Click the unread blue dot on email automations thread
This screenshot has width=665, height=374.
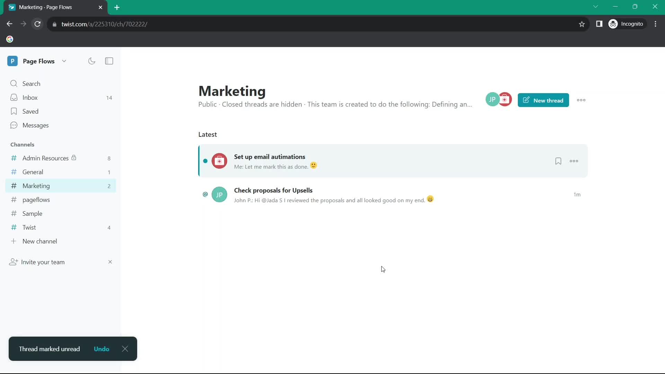[x=205, y=160]
